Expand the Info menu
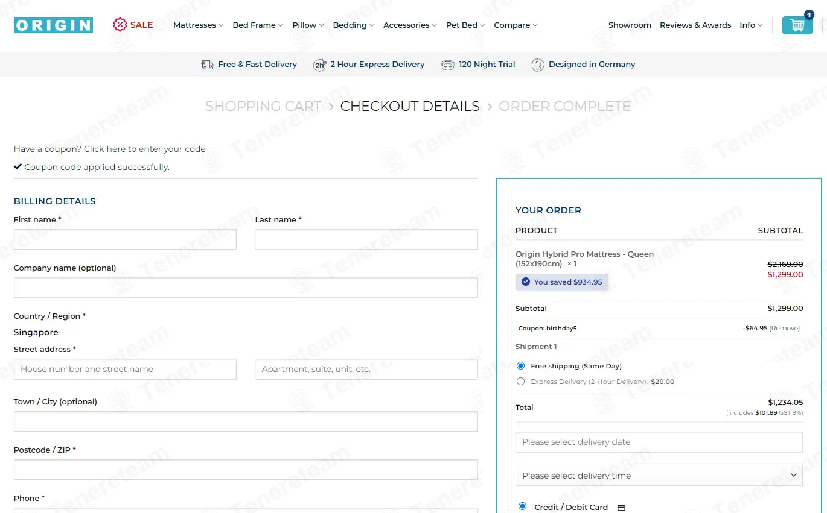The image size is (827, 513). click(751, 25)
